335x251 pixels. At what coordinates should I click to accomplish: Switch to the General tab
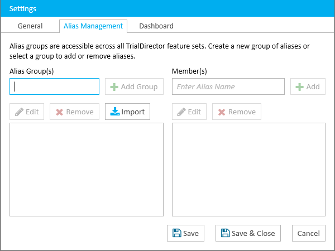(30, 26)
